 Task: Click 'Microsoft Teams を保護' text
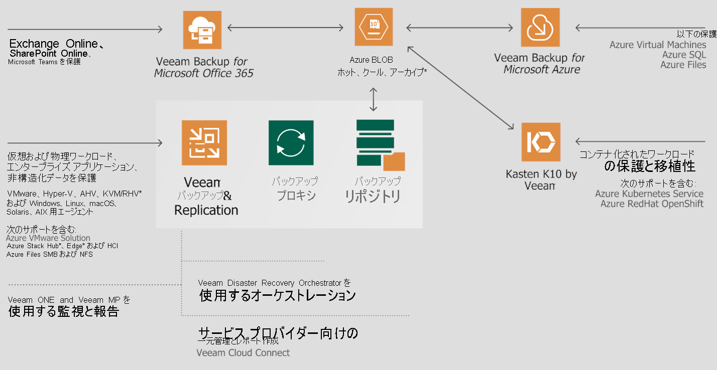(44, 62)
